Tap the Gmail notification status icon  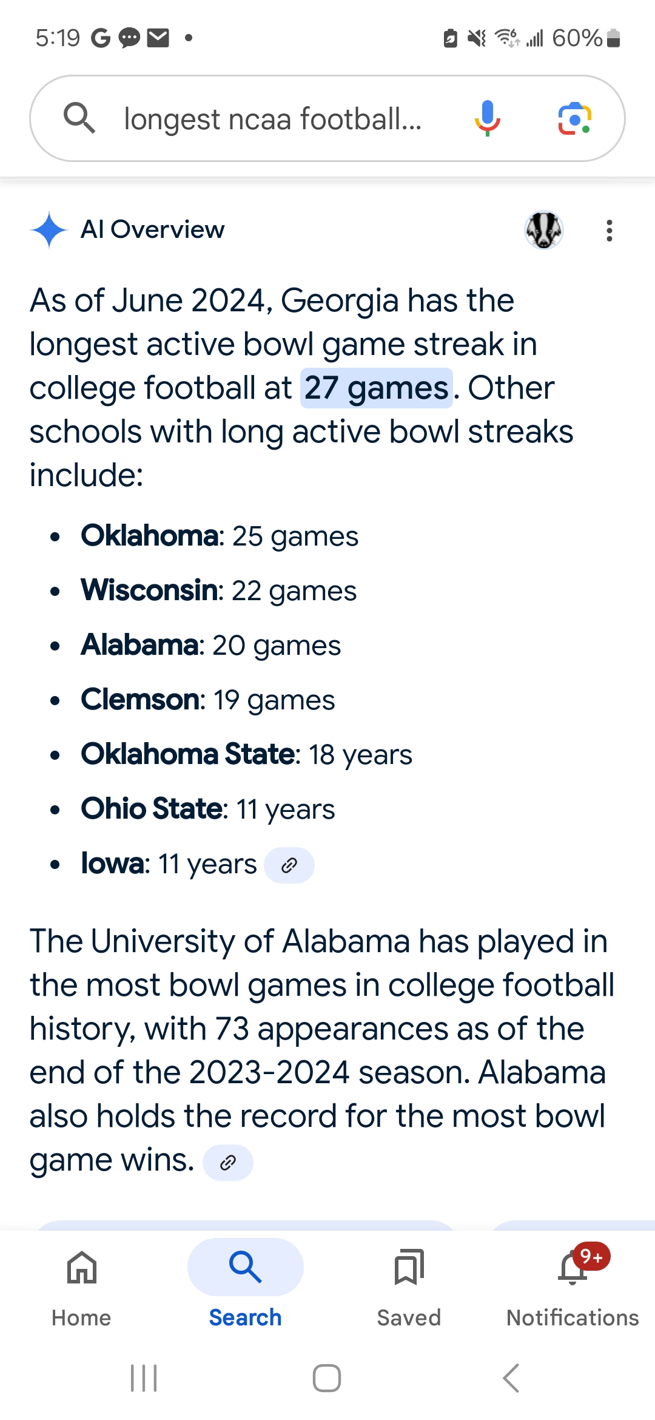(158, 38)
